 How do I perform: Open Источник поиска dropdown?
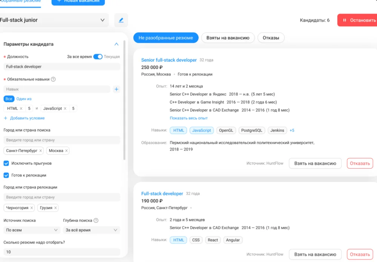coord(32,230)
